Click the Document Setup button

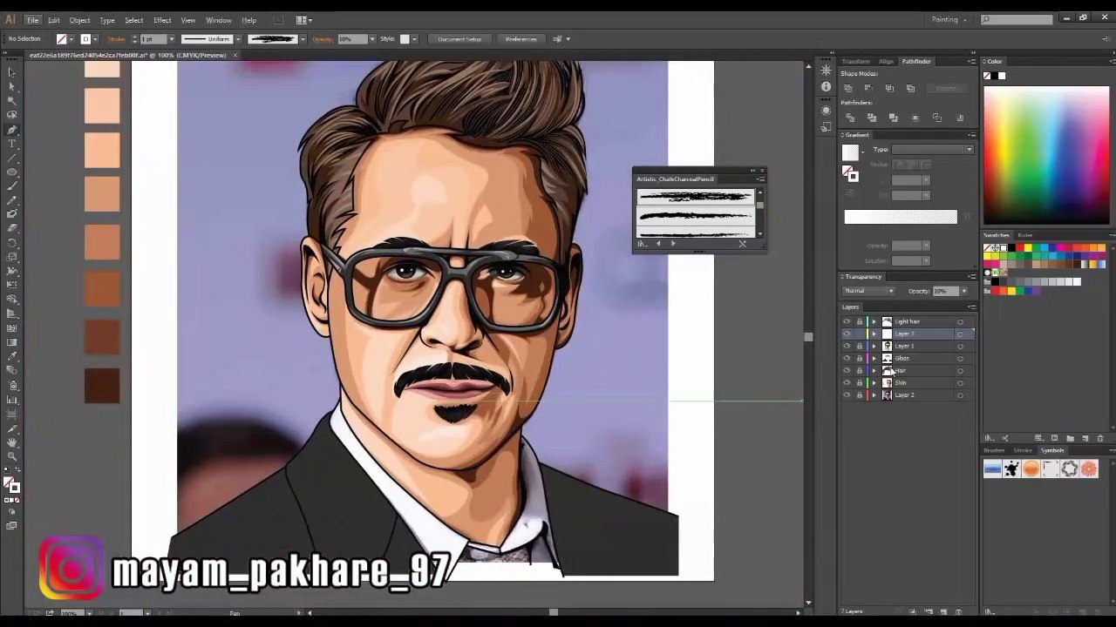click(459, 39)
